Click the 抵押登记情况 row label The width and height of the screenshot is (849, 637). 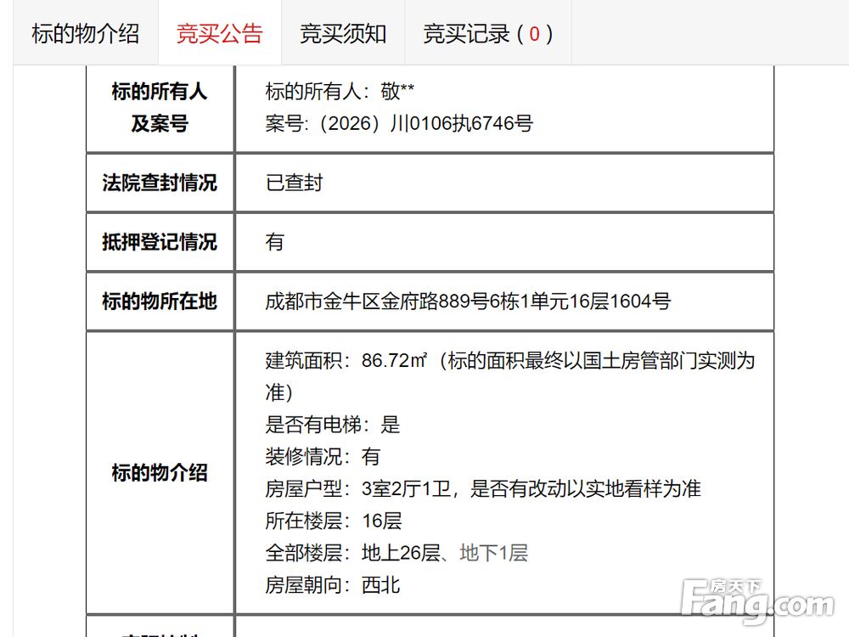click(160, 241)
